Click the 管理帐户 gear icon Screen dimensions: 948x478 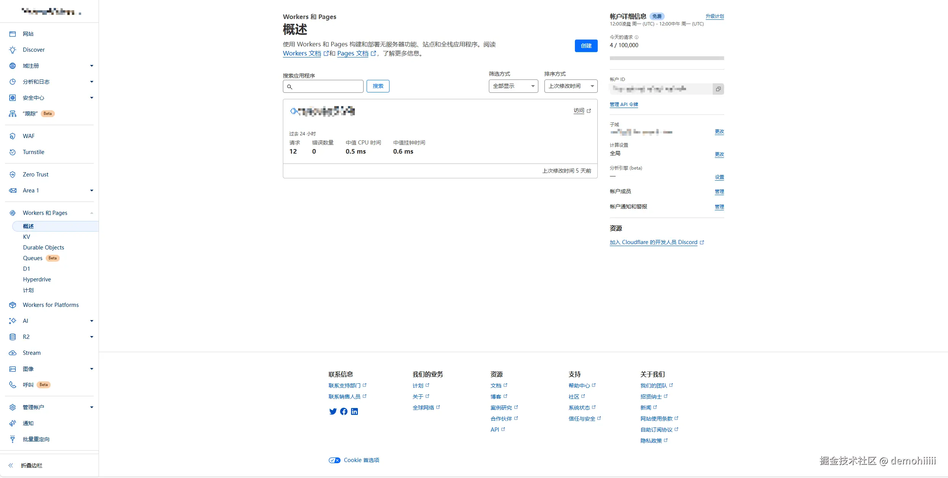pos(13,407)
